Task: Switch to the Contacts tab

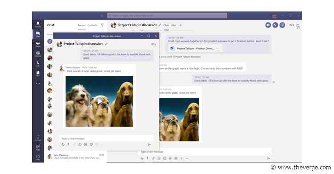Action: (x=93, y=25)
